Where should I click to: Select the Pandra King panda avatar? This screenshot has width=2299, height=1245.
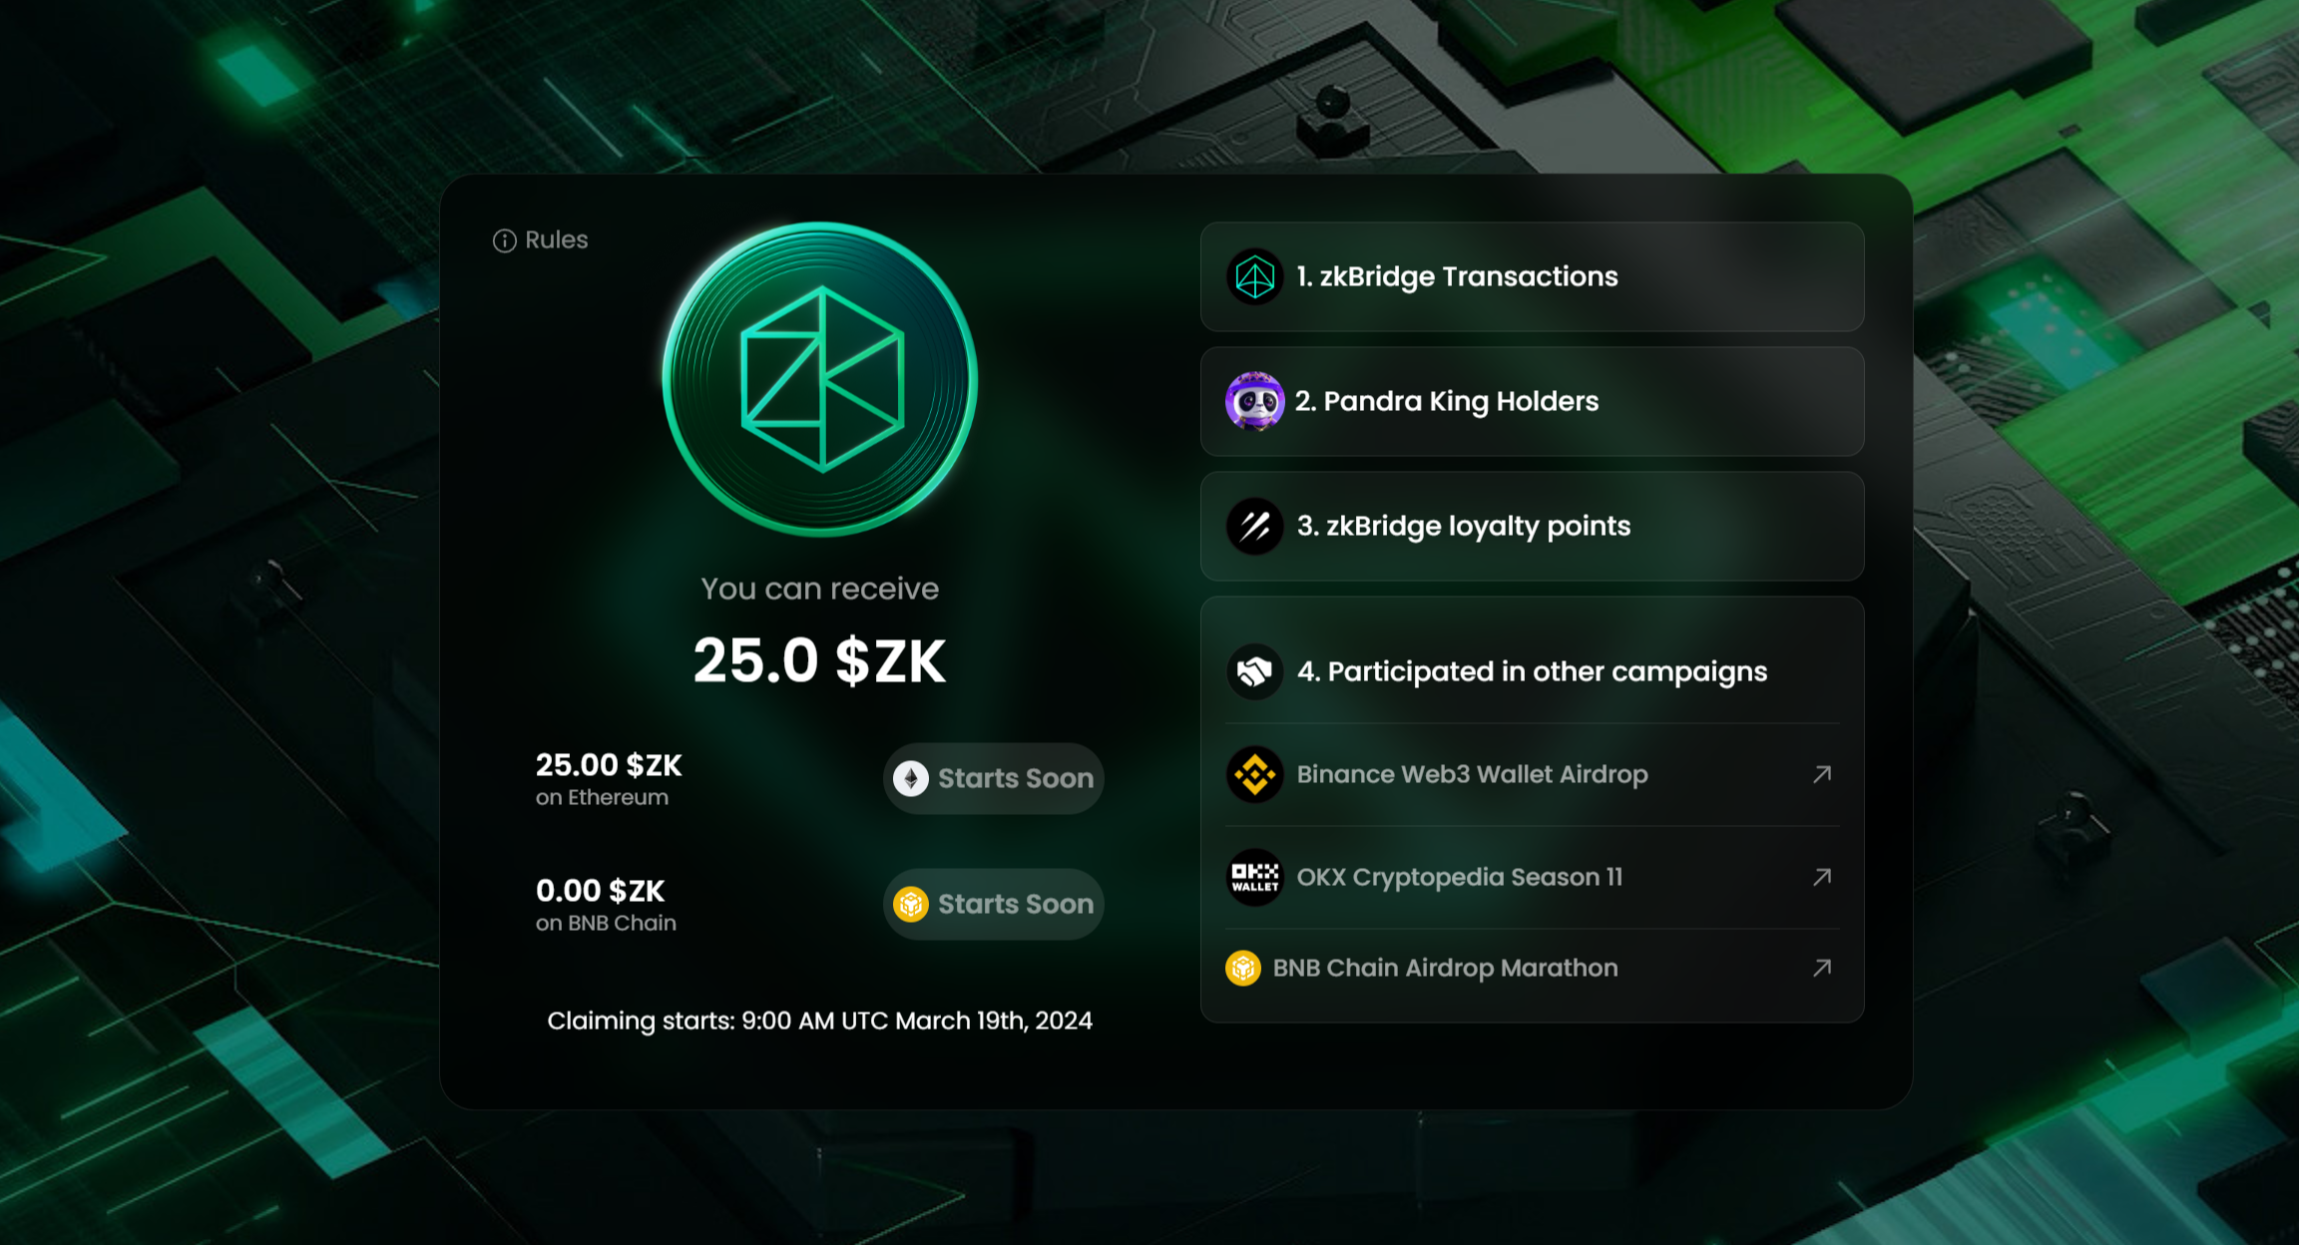click(x=1254, y=401)
